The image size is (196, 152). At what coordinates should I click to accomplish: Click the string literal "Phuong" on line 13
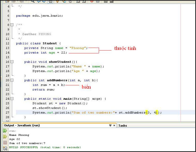pyautogui.click(x=78, y=48)
